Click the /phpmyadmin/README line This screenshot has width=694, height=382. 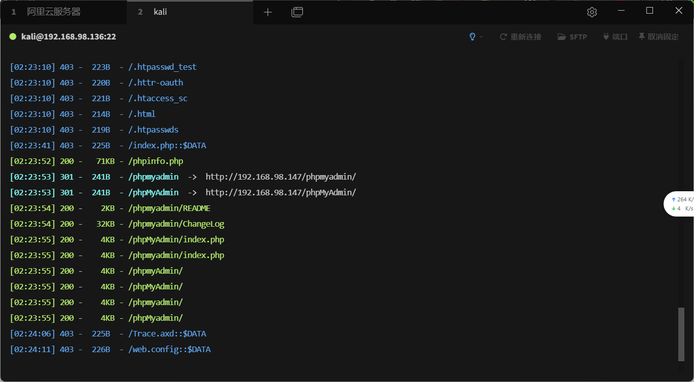169,208
